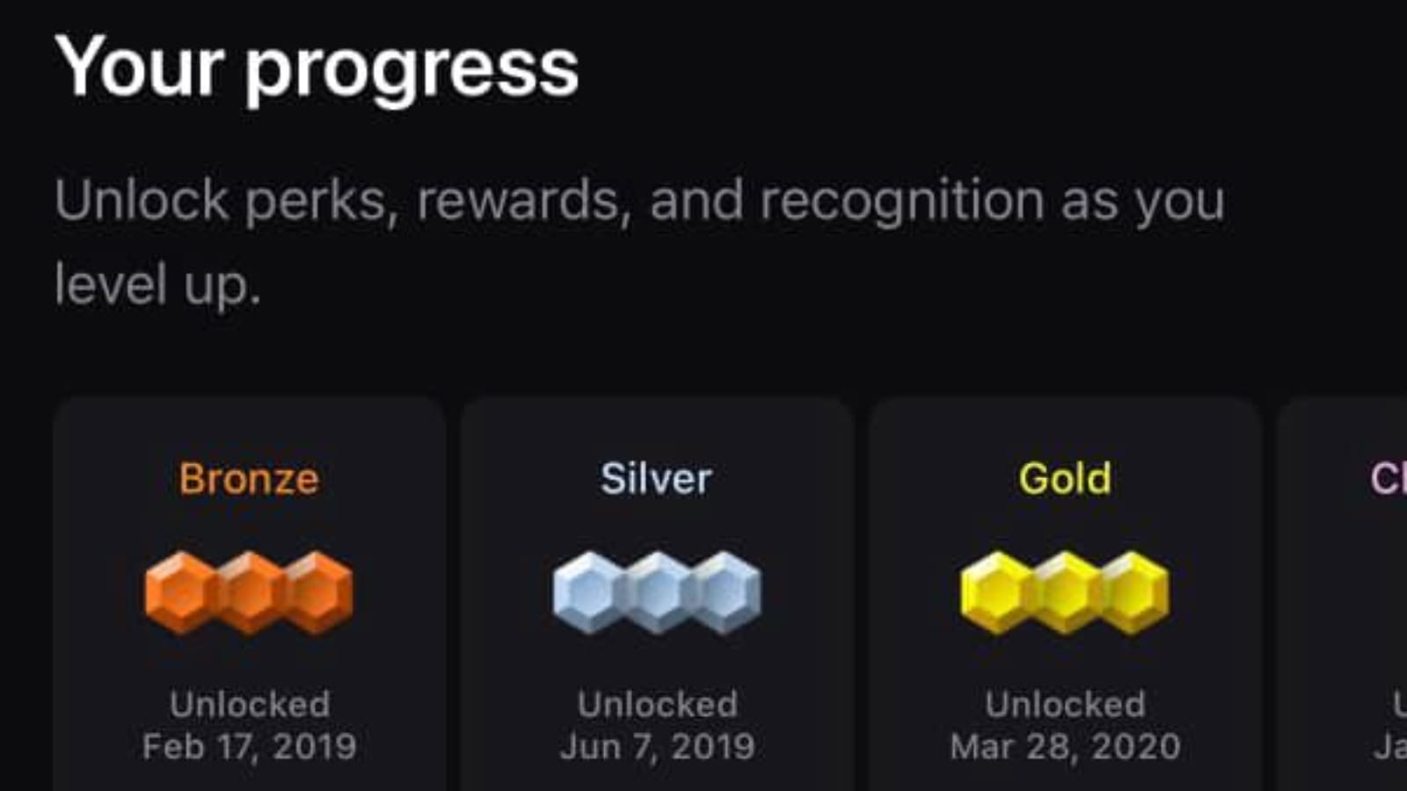Screen dimensions: 1407x791
Task: Click the Mar 28, 2020 unlock date
Action: click(x=1065, y=747)
